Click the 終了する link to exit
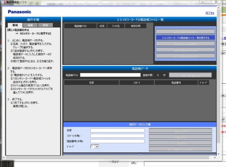 click(x=210, y=13)
